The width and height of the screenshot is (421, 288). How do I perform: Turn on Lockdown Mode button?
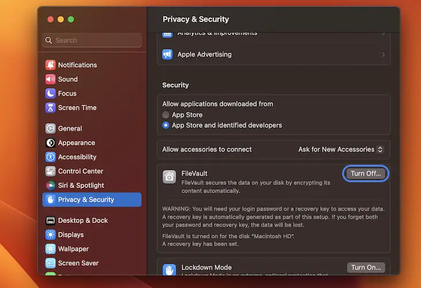pos(366,267)
